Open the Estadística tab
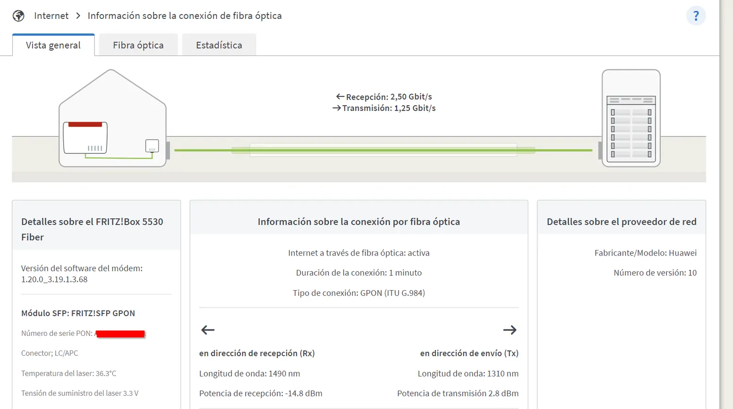The width and height of the screenshot is (733, 409). (x=219, y=45)
